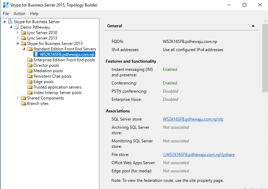Click the details pane vertical scrollbar thumb
The image size is (268, 189).
265,58
